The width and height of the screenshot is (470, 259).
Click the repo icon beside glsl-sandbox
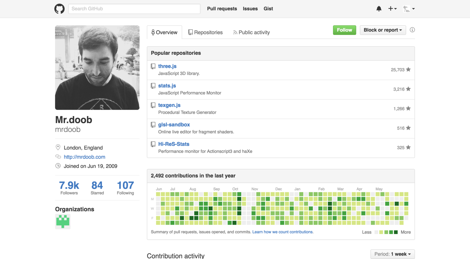point(153,125)
